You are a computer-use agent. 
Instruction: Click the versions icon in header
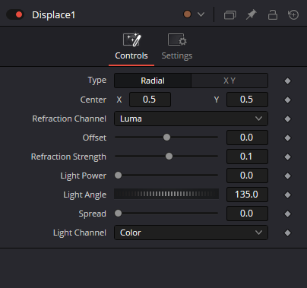click(x=230, y=14)
